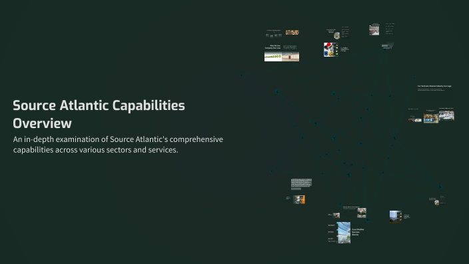This screenshot has width=469, height=264.
Task: Open the orange-accented warehouse photo slide
Action: pos(299,199)
